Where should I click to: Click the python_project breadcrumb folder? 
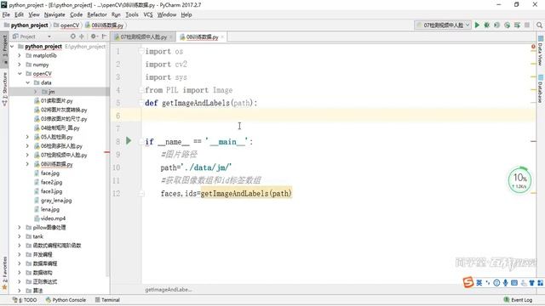pos(26,25)
